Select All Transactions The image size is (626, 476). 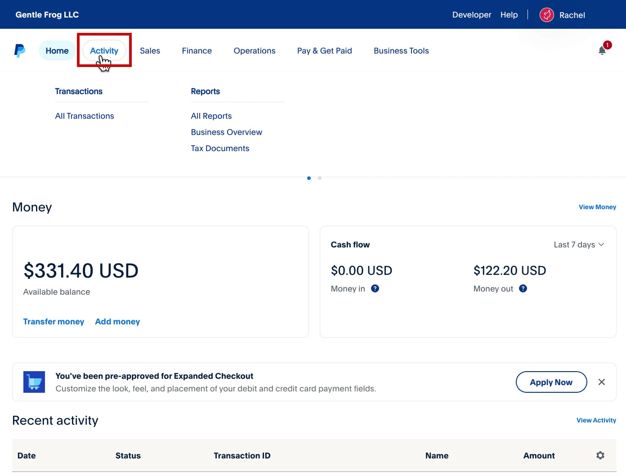pyautogui.click(x=85, y=116)
